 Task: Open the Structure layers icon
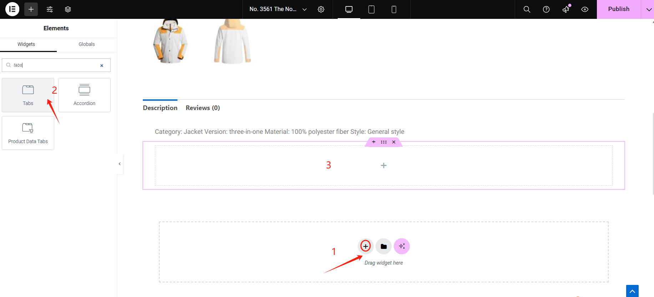[x=68, y=9]
